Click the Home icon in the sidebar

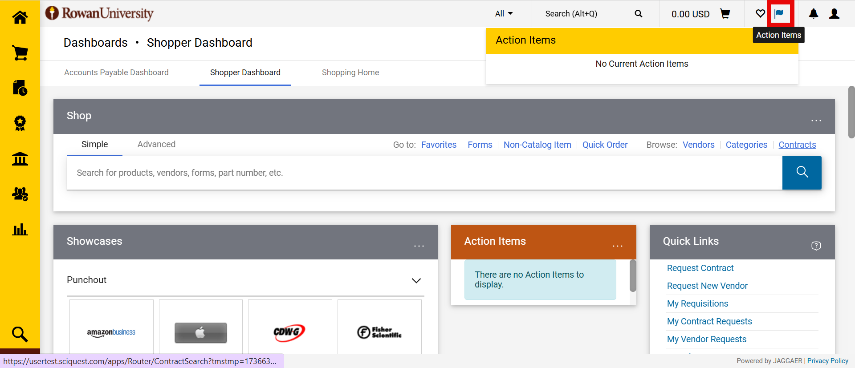20,17
